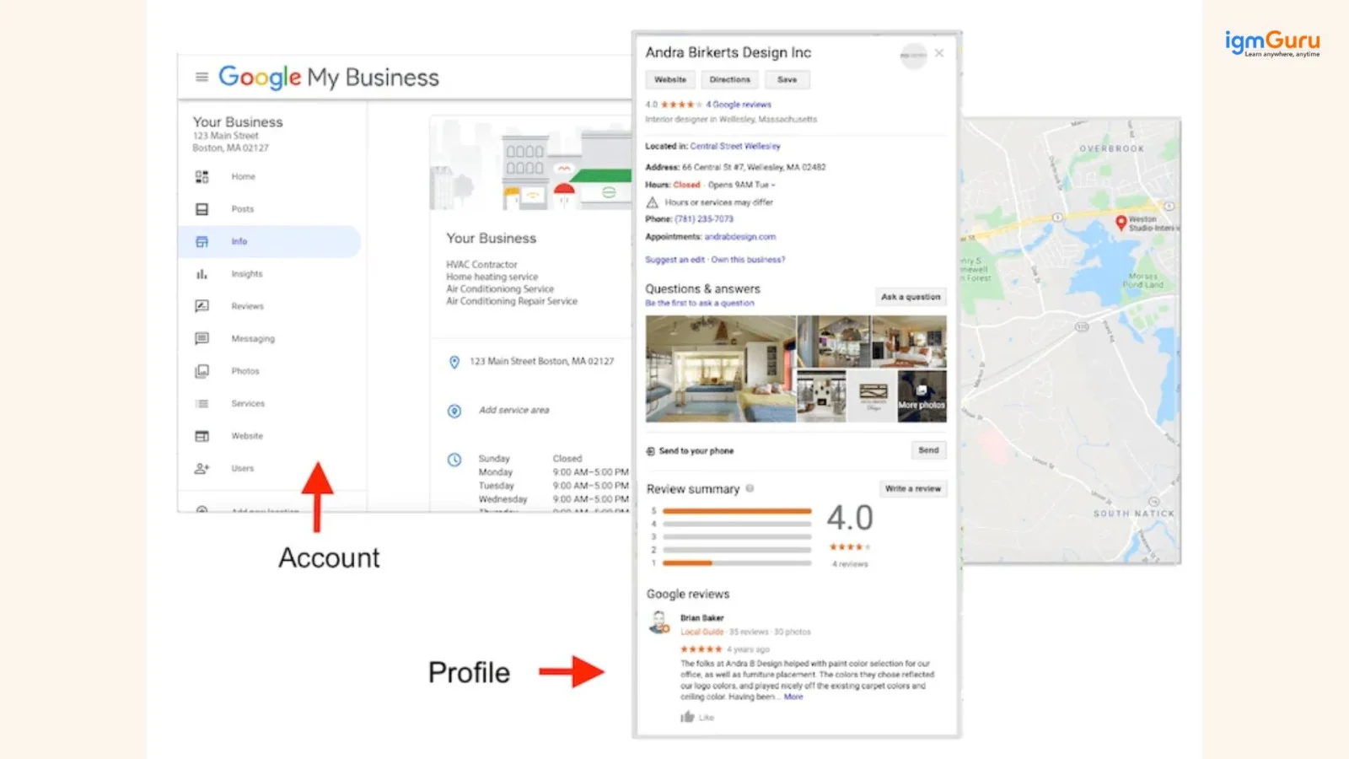The image size is (1349, 759).
Task: Expand the hours dropdown next to Opens 9AM Tue
Action: 773,186
